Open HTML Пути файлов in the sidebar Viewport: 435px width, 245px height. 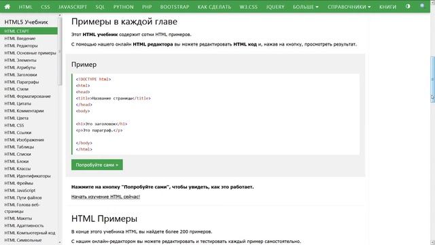pyautogui.click(x=23, y=197)
